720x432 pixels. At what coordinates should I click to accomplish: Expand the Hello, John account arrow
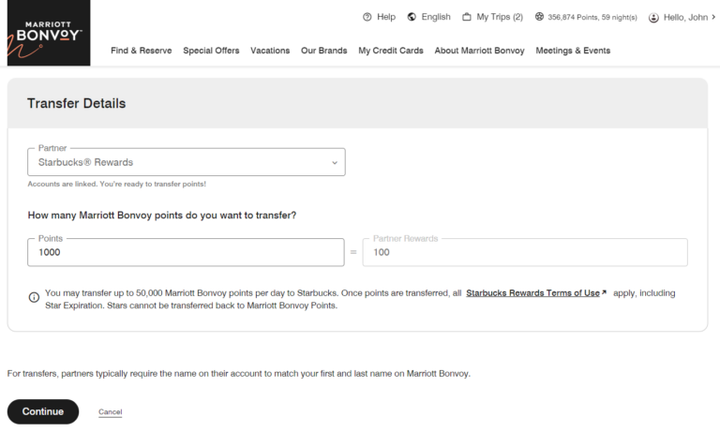713,17
